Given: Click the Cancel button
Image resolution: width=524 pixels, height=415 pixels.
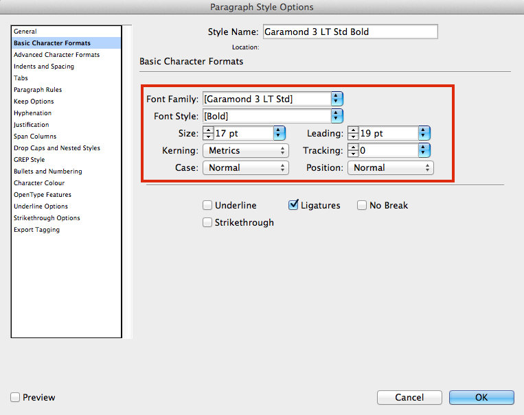Looking at the screenshot, I should pos(409,397).
